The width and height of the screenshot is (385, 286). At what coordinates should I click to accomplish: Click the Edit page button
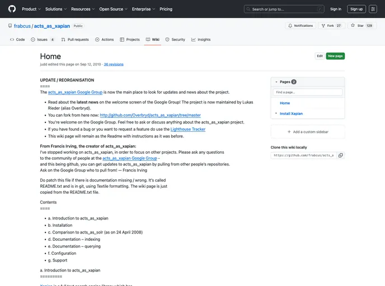click(x=320, y=56)
